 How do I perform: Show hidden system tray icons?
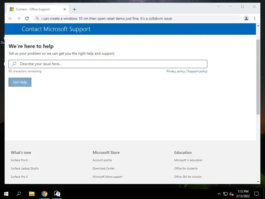219,194
